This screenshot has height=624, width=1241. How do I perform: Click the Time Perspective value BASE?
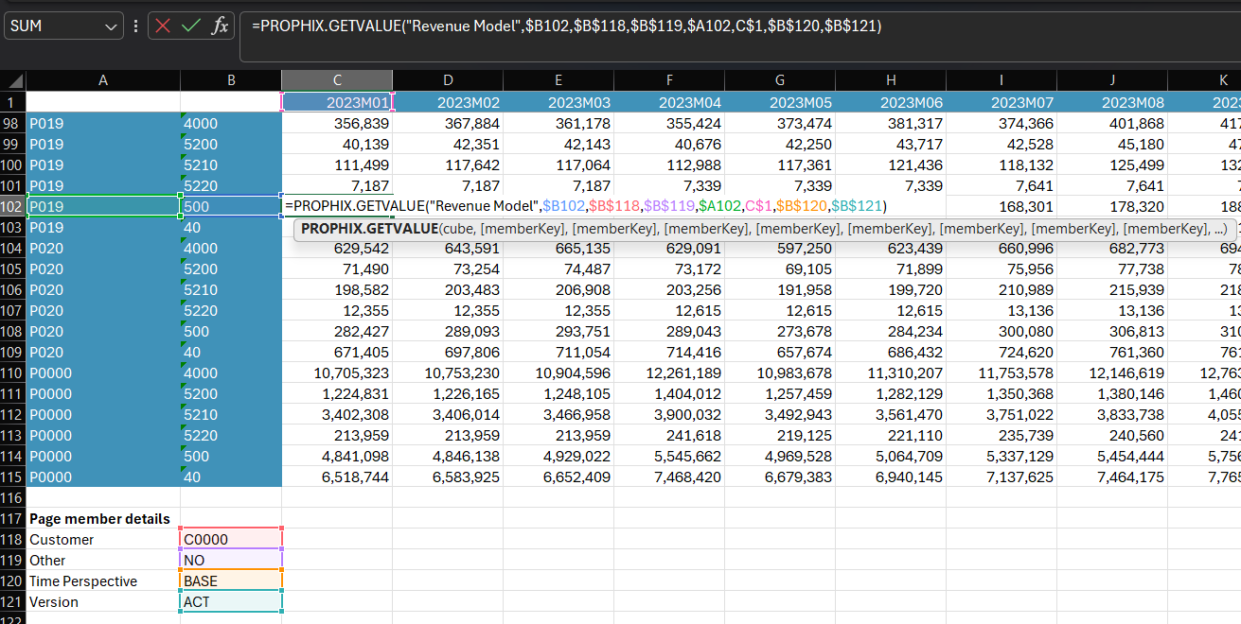pos(230,581)
